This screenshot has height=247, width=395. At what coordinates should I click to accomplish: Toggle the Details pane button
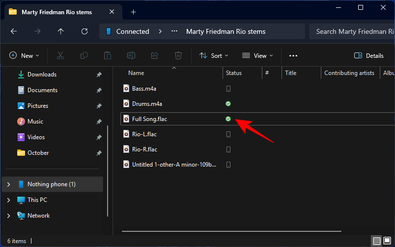tap(368, 56)
